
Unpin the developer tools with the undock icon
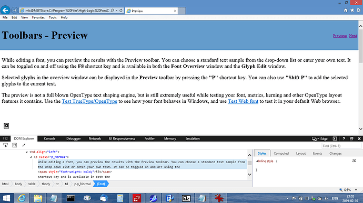(x=351, y=138)
